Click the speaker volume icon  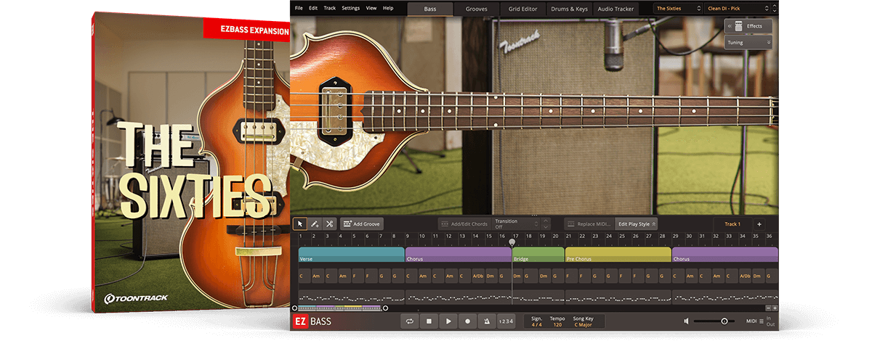click(686, 321)
